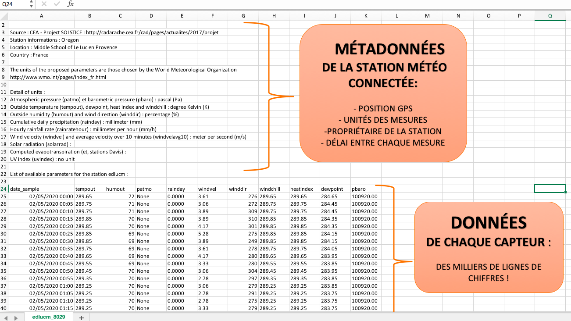Click the Name Box showing Q24
The image size is (571, 321).
click(13, 4)
